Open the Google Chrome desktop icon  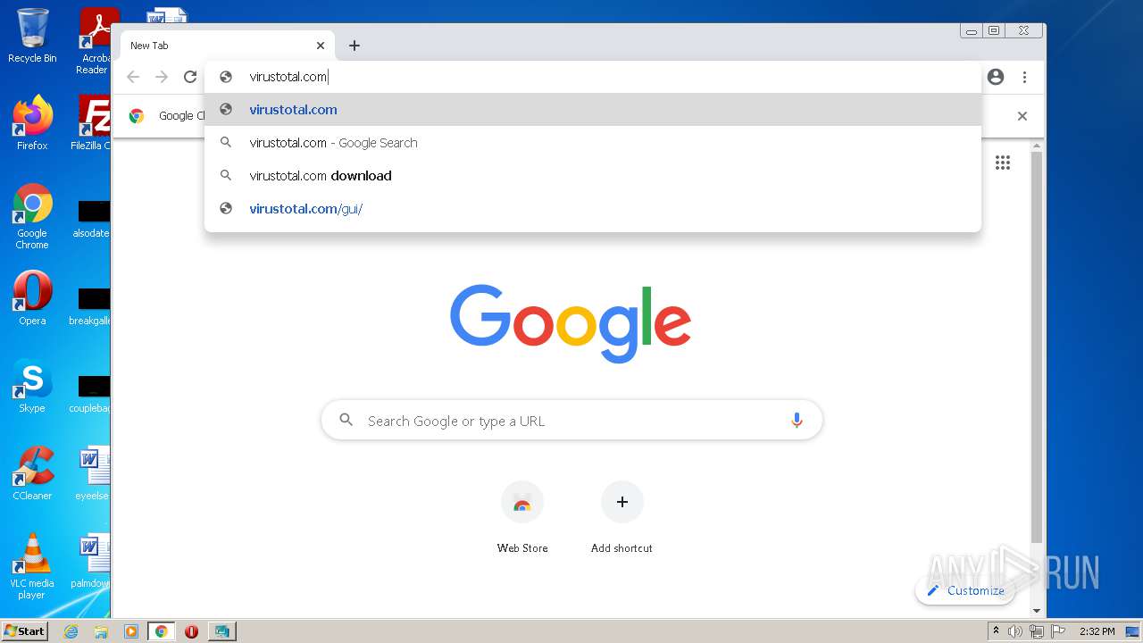pos(32,217)
